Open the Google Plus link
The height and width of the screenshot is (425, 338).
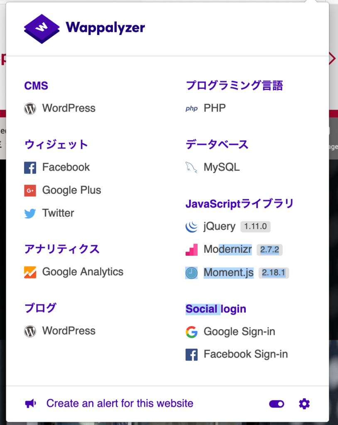click(71, 190)
